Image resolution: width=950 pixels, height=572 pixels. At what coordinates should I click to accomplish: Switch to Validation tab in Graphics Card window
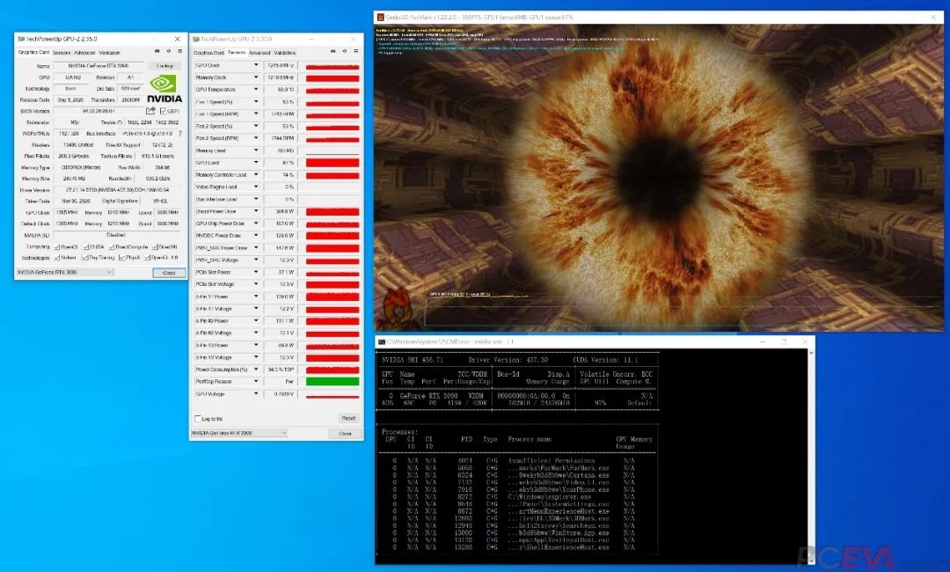[110, 53]
